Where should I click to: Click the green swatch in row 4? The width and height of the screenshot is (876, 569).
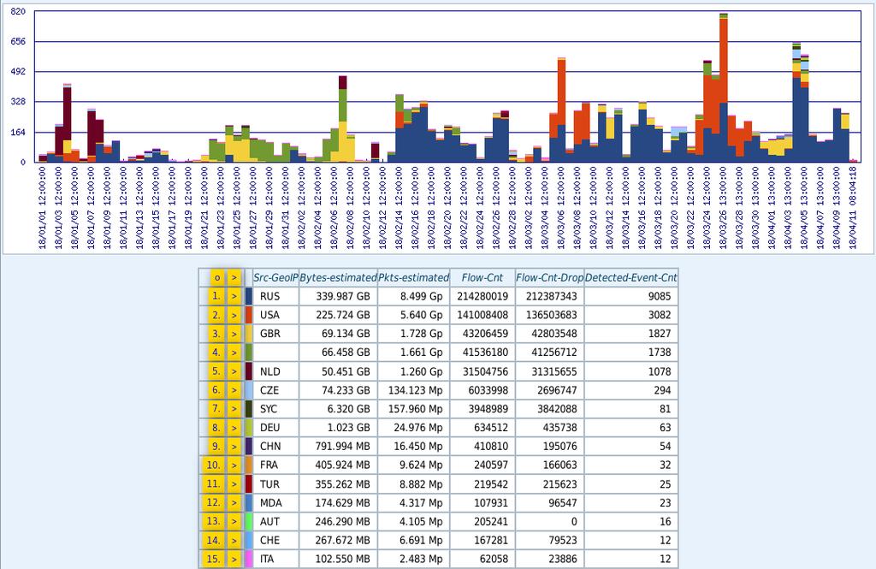tap(249, 353)
